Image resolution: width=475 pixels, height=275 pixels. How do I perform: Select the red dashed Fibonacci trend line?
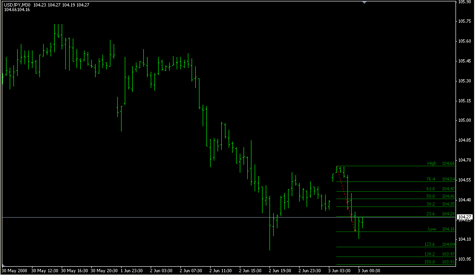click(x=347, y=199)
